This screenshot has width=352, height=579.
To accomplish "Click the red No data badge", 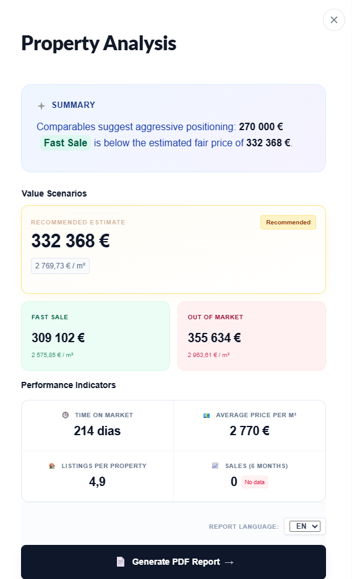I will coord(255,482).
